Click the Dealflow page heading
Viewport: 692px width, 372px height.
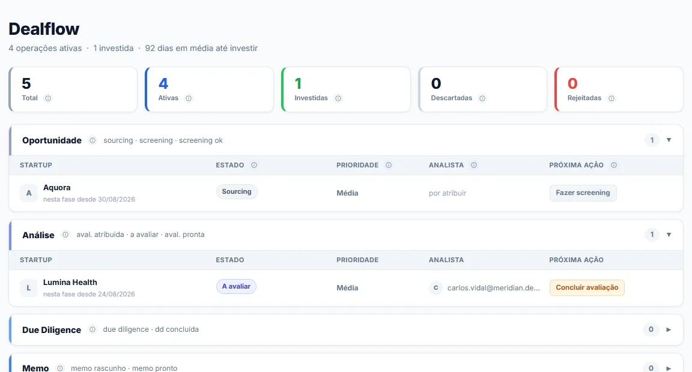coord(44,29)
